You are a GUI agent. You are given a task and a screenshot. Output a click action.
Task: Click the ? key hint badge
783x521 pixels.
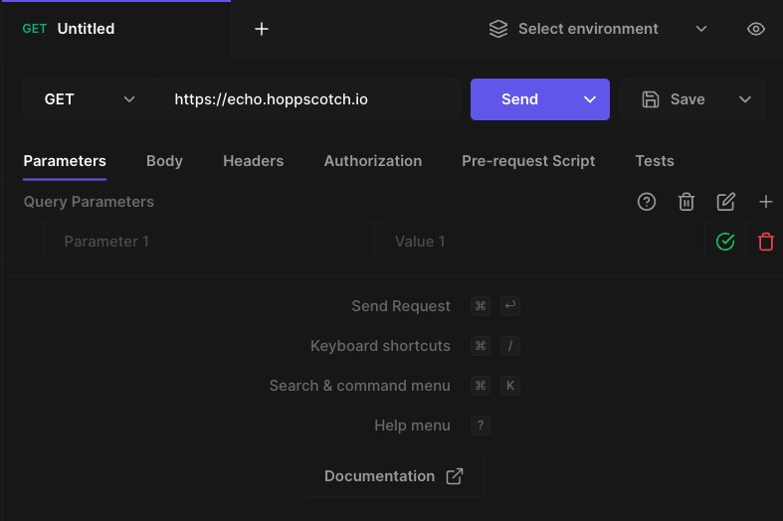pyautogui.click(x=480, y=426)
